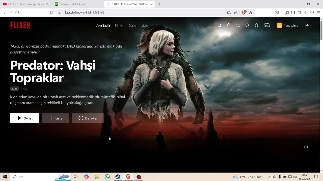
Task: Click the Yunusalois username
Action: (291, 26)
